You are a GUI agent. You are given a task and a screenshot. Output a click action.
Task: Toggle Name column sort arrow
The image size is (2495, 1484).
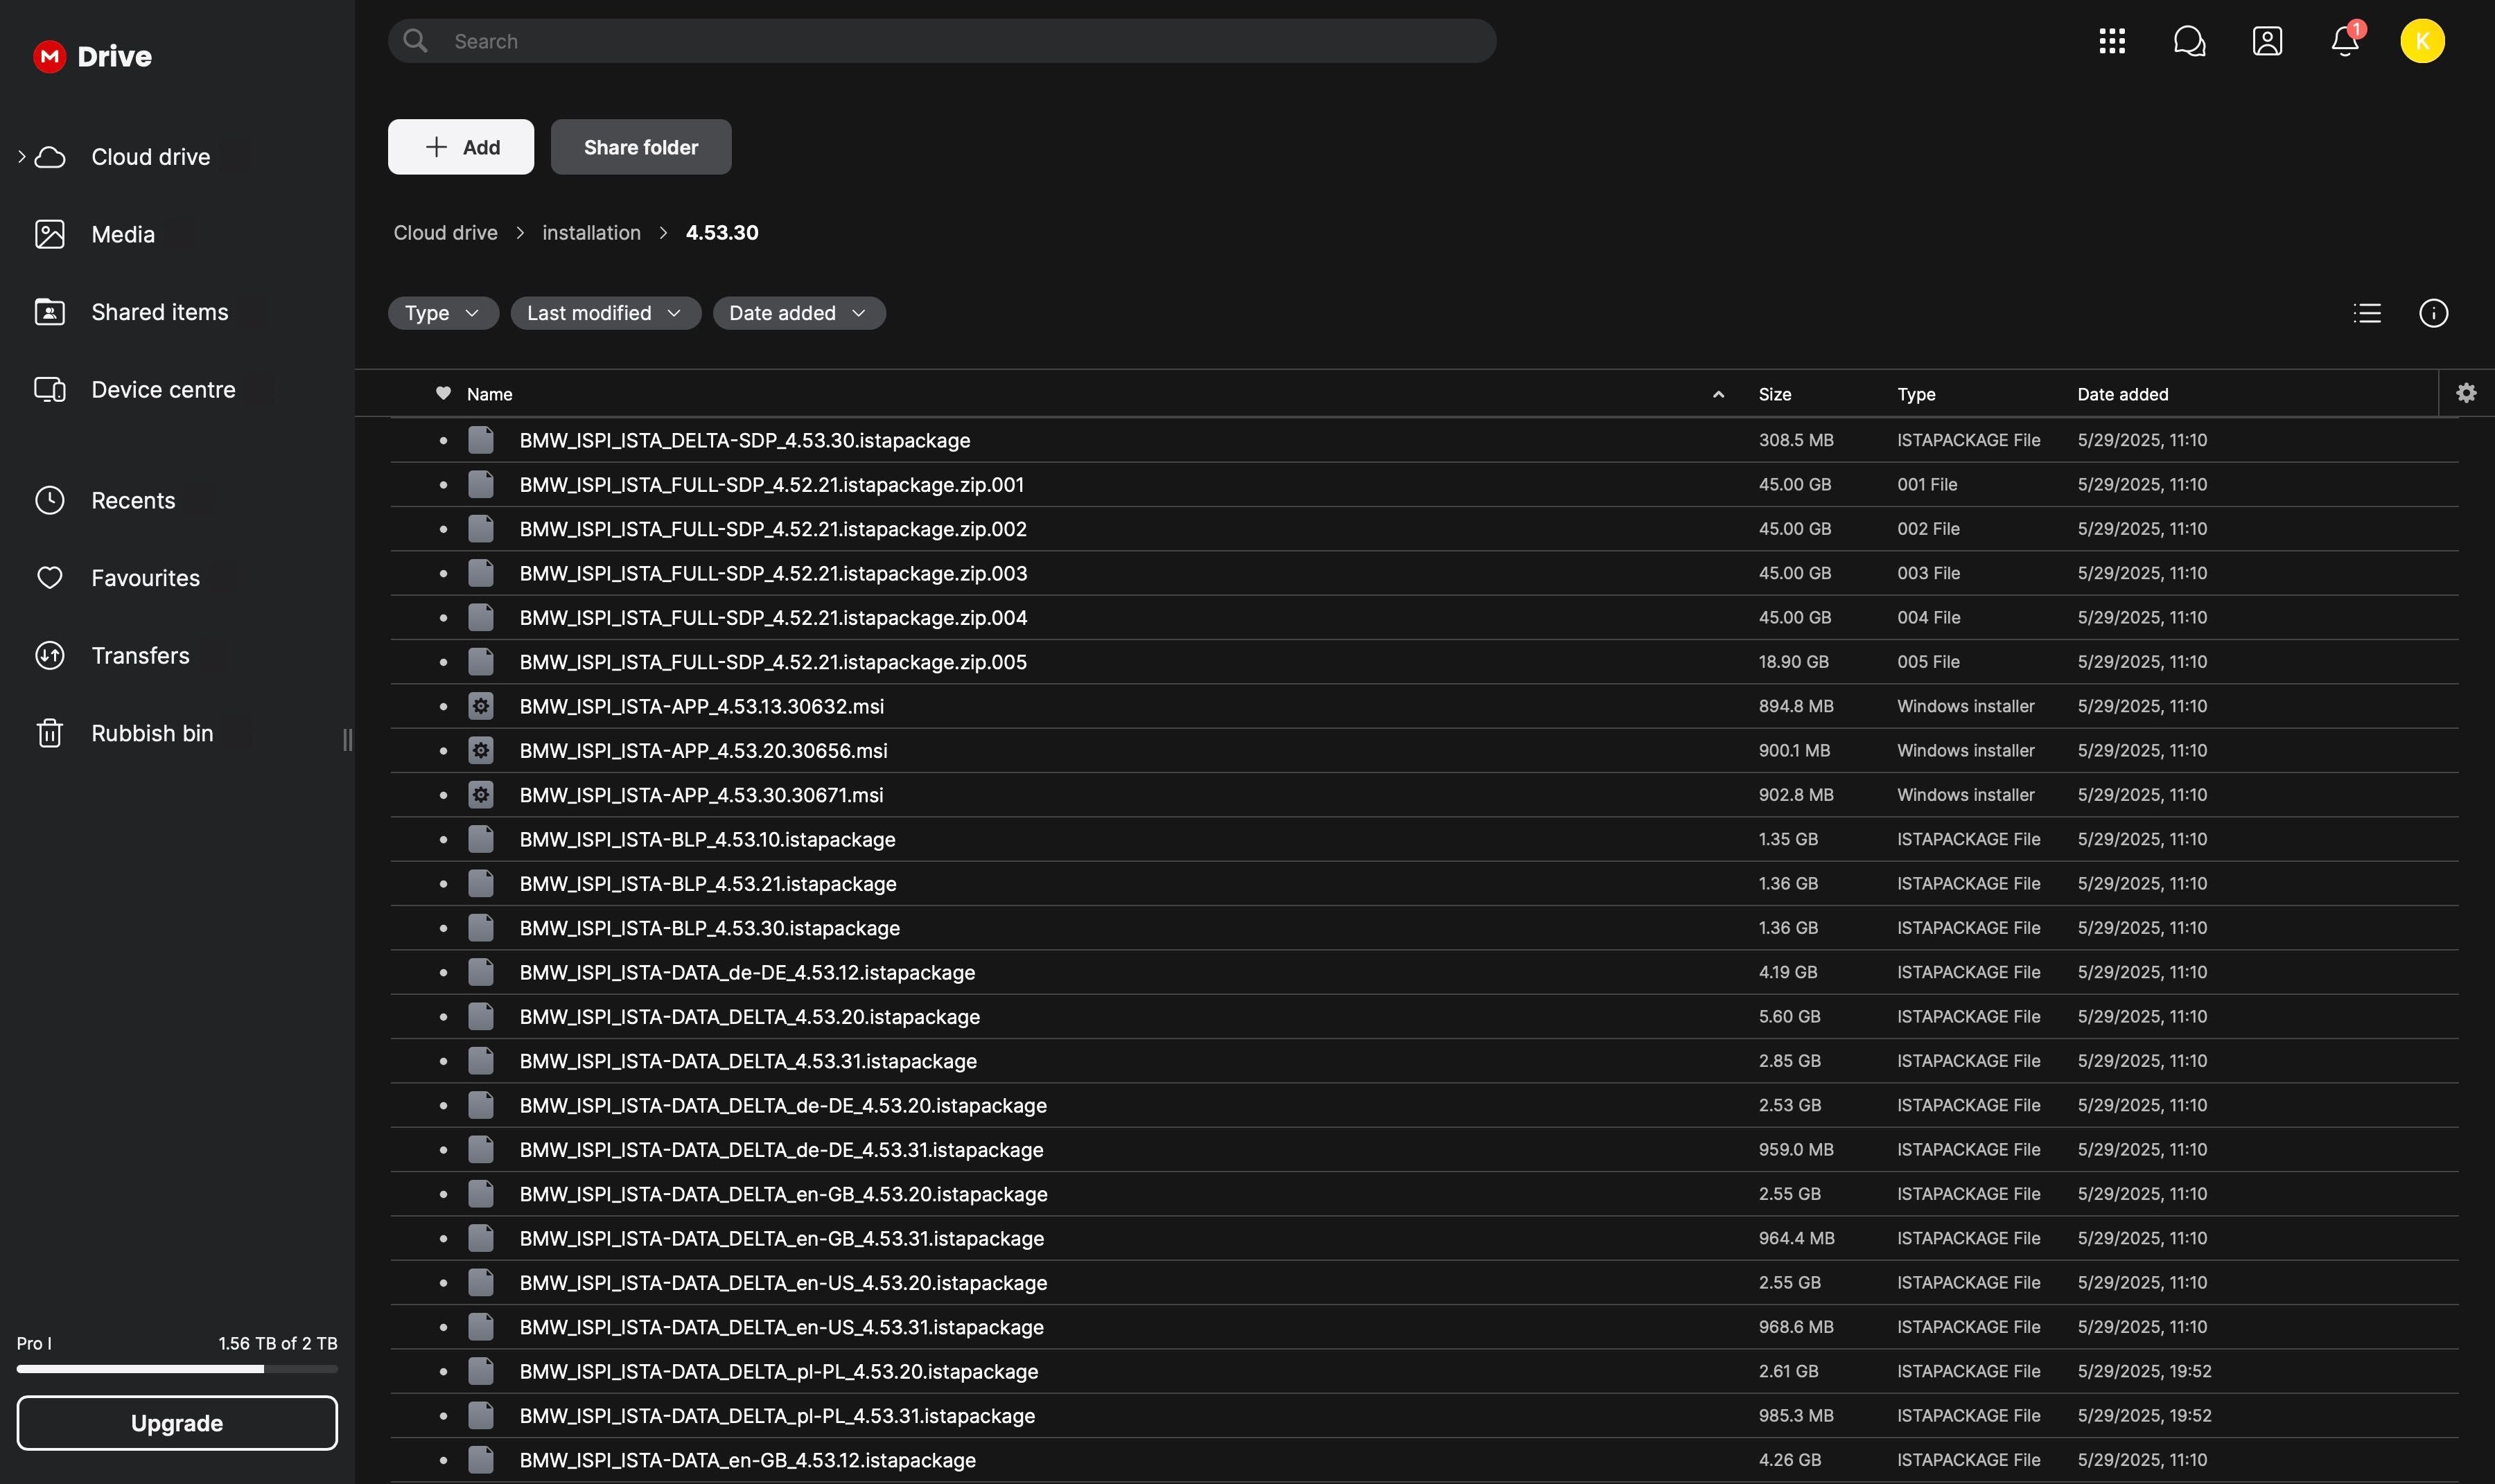(1719, 394)
